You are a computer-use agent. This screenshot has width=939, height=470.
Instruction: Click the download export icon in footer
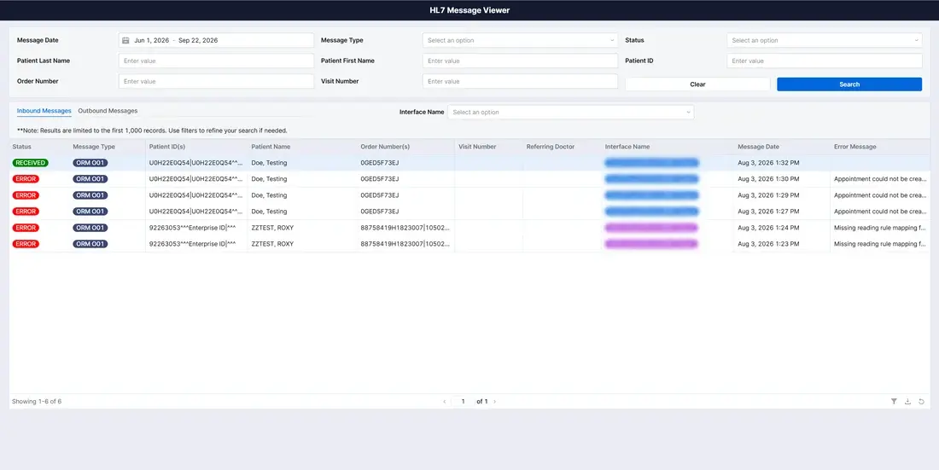(907, 401)
